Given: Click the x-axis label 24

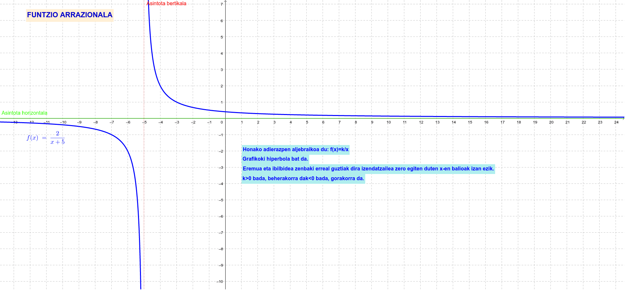Looking at the screenshot, I should (x=616, y=122).
